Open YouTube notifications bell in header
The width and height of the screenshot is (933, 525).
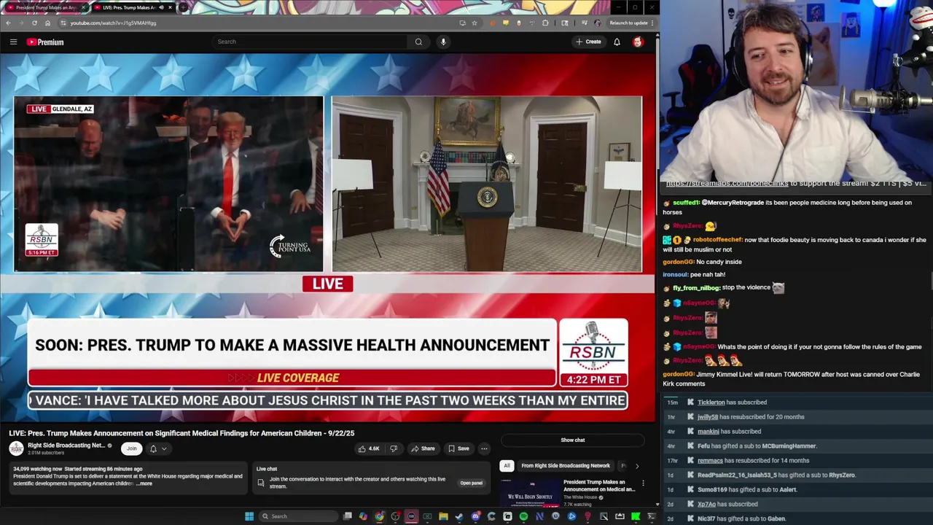tap(617, 42)
